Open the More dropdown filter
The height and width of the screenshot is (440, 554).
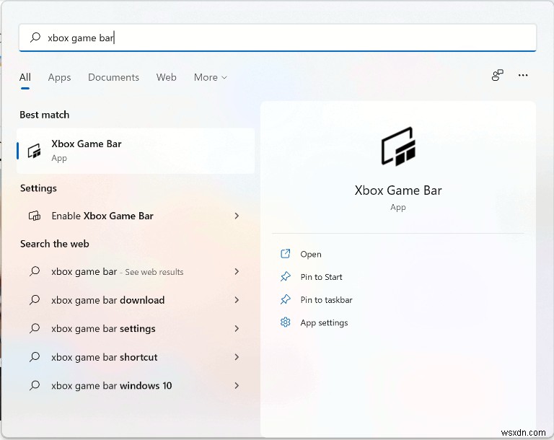tap(210, 77)
